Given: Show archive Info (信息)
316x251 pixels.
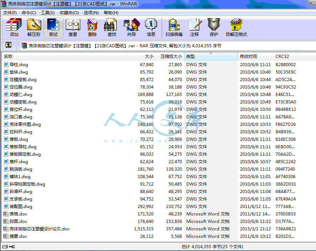Looking at the screenshot, I should click(151, 28).
